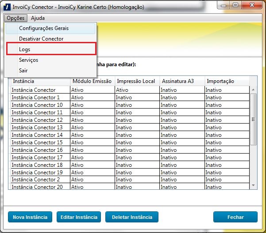Click 'Inativo' Importação cell of Instância Conector 15
266x233 pixels.
click(227, 143)
